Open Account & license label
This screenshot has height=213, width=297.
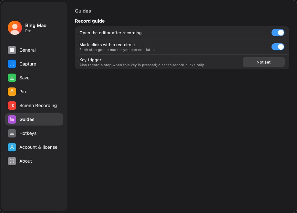click(x=38, y=147)
